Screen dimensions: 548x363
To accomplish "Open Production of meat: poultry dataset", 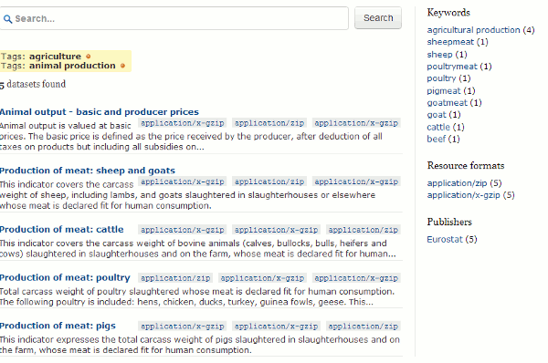I will [x=65, y=277].
